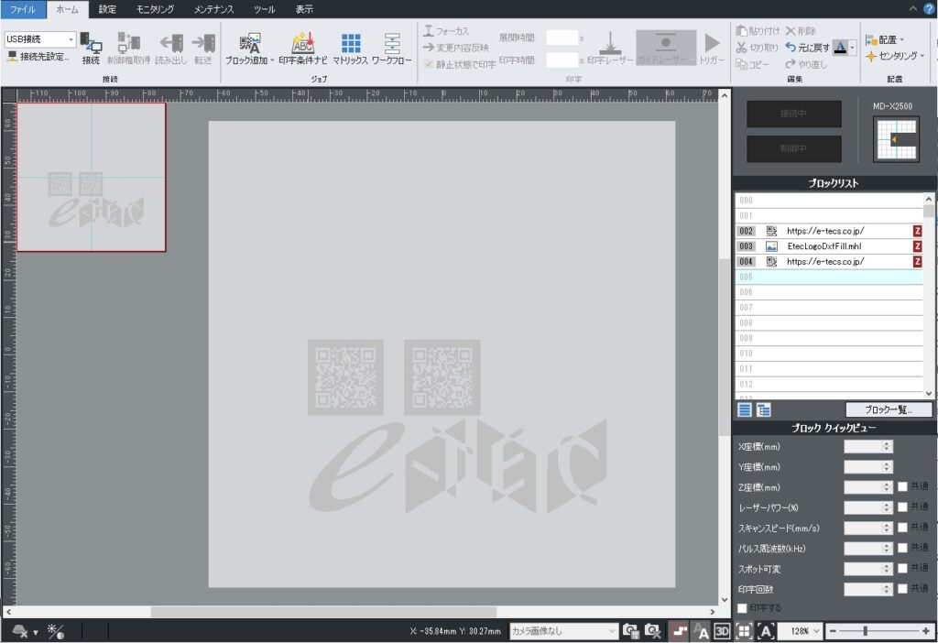
Task: Switch block list to list view icon
Action: pos(744,409)
